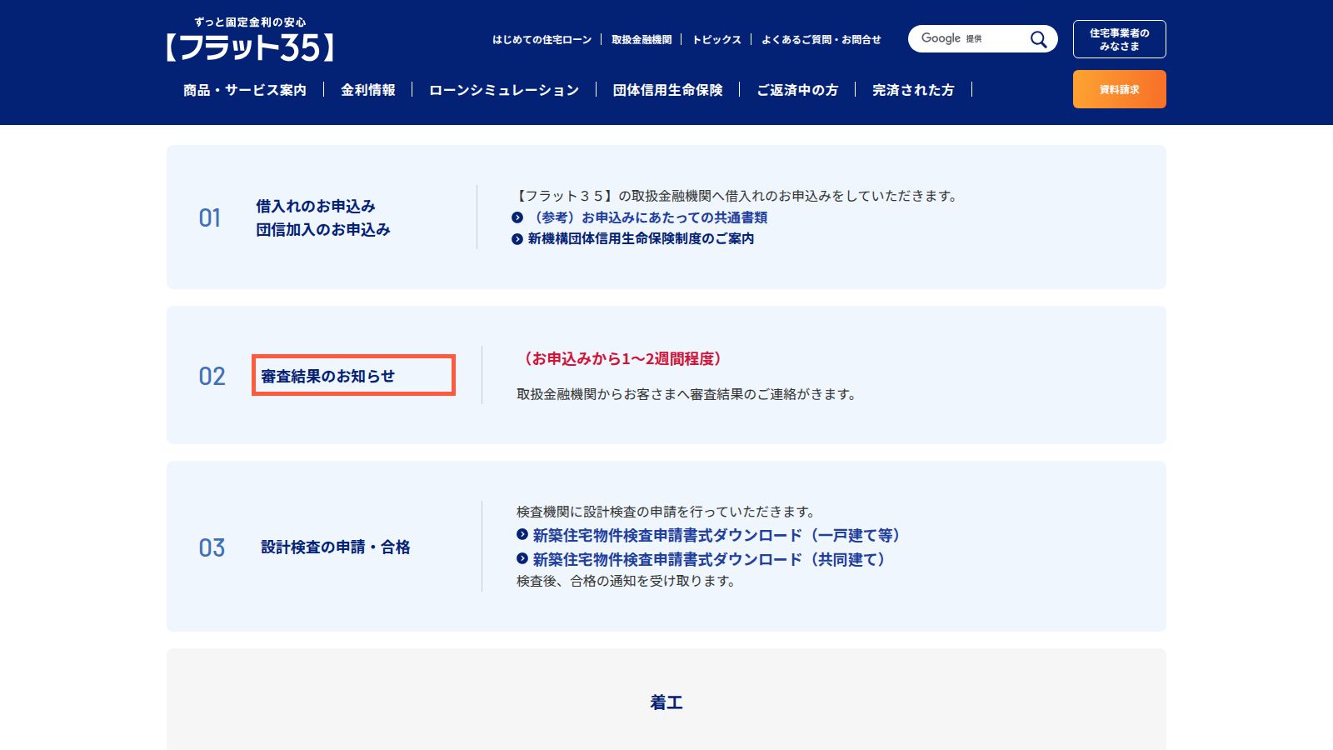The width and height of the screenshot is (1333, 750).
Task: Click 着工 heading
Action: click(666, 702)
